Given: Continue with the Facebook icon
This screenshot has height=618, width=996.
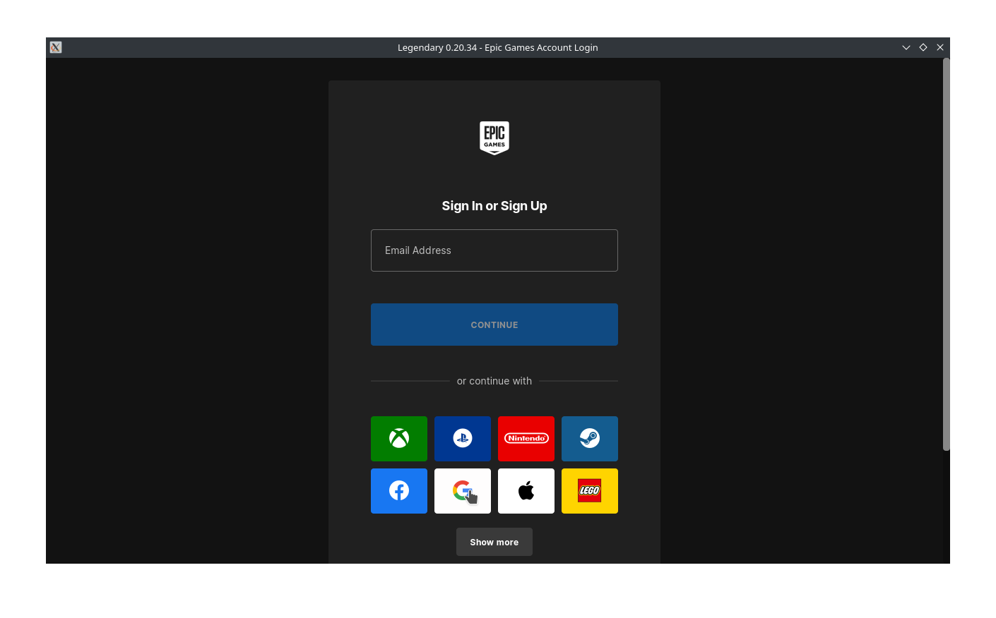Looking at the screenshot, I should pos(399,491).
